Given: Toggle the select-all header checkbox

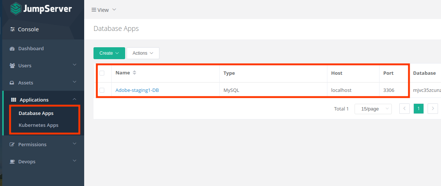Looking at the screenshot, I should click(102, 73).
